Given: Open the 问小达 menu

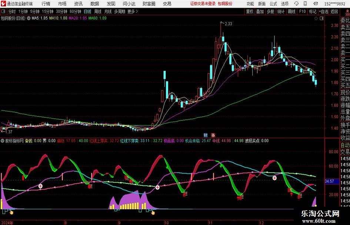Looking at the screenshot, I should coord(129,4).
